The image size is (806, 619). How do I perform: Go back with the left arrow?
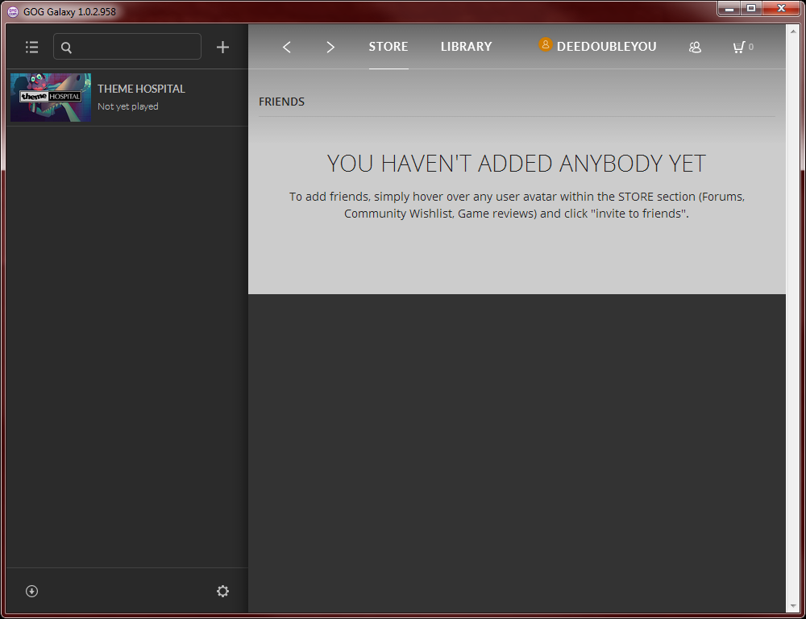(x=287, y=47)
